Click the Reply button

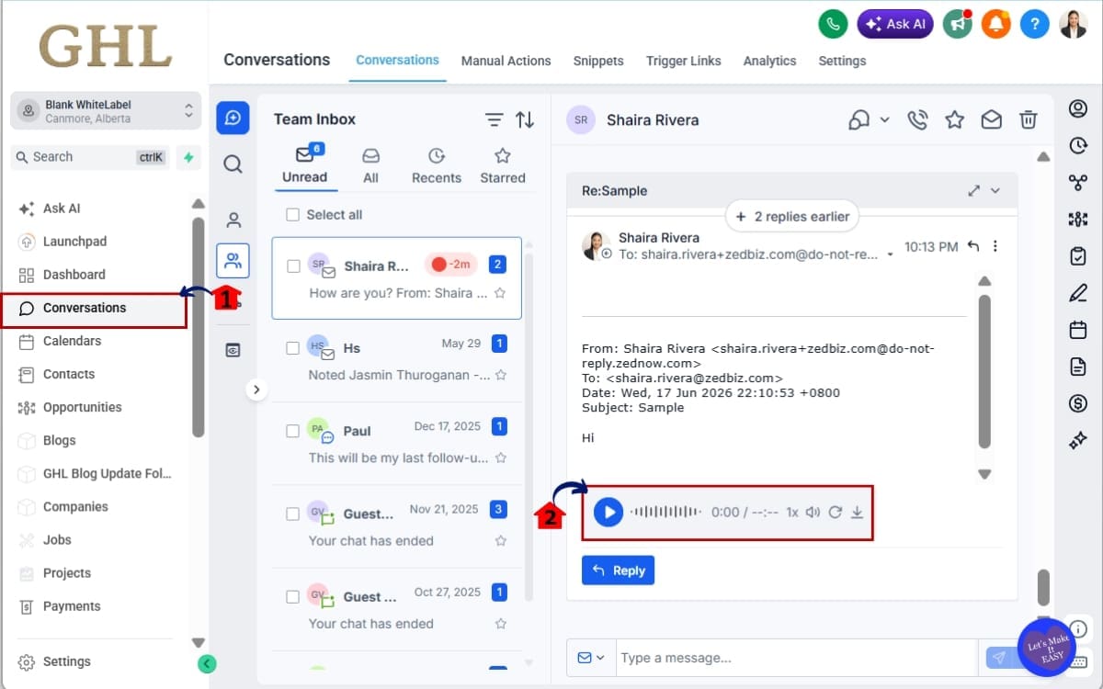(618, 570)
